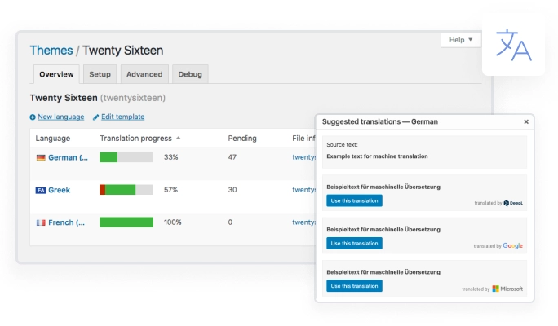Image resolution: width=558 pixels, height=326 pixels.
Task: Use the DeepL translation
Action: pyautogui.click(x=354, y=200)
